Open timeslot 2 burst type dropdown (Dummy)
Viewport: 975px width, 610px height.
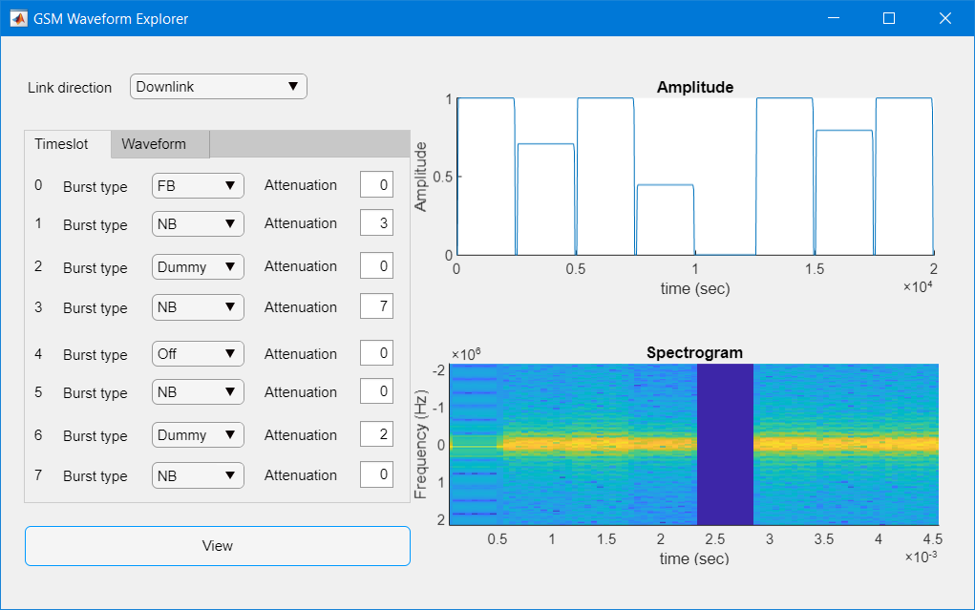pyautogui.click(x=198, y=266)
